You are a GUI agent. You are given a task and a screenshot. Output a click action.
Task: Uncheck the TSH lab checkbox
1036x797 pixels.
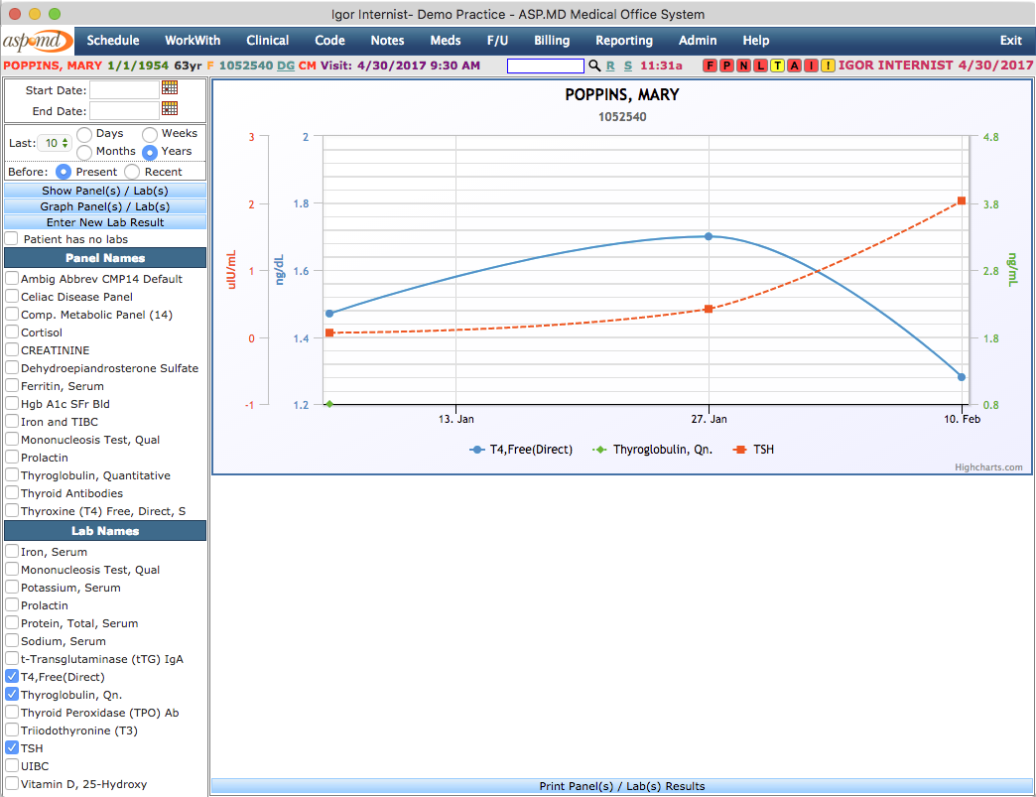point(12,748)
